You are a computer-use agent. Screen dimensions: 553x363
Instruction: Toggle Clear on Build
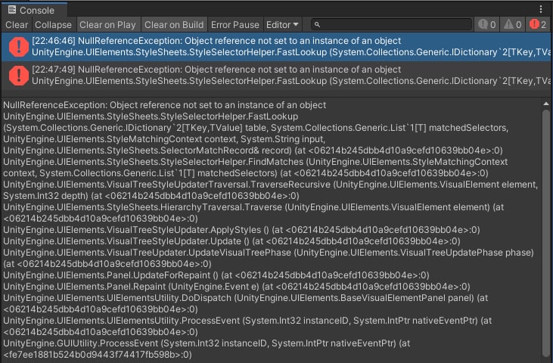(x=174, y=25)
